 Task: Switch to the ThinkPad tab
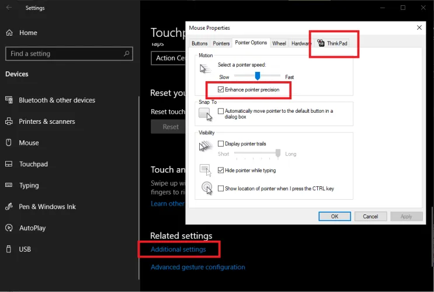click(x=332, y=43)
